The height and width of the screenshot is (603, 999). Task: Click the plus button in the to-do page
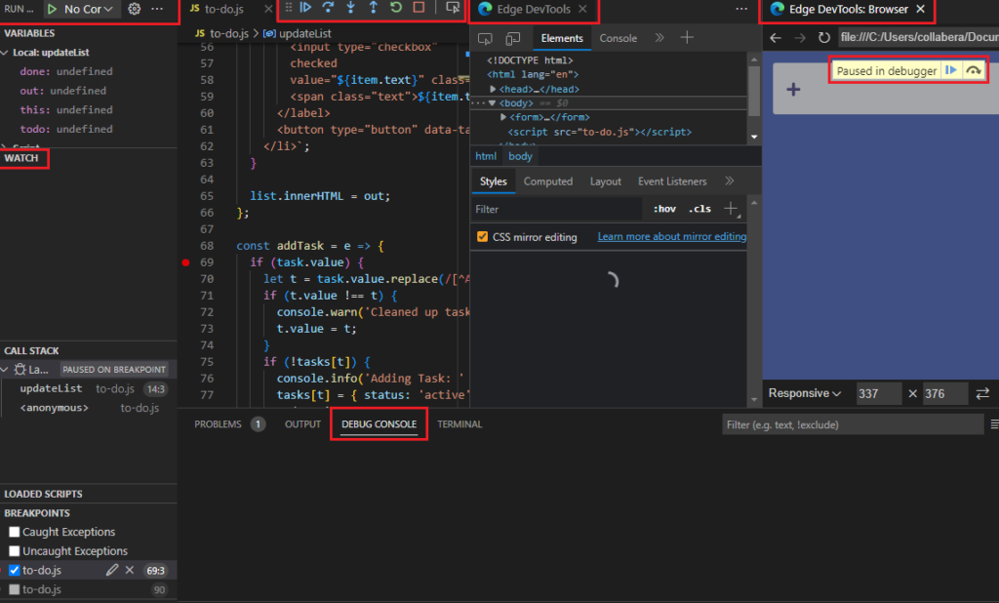point(793,89)
